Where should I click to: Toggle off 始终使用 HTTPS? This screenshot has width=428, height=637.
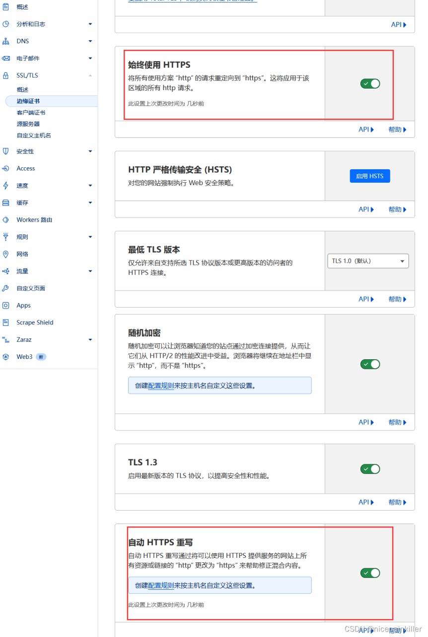pos(370,84)
